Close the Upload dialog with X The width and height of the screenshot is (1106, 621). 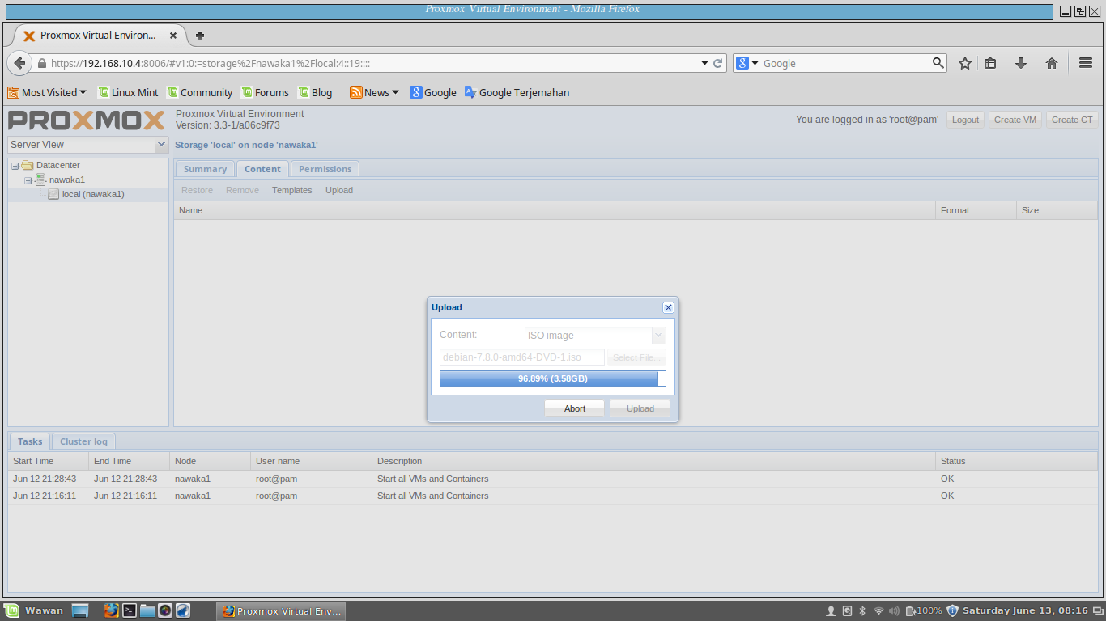668,307
